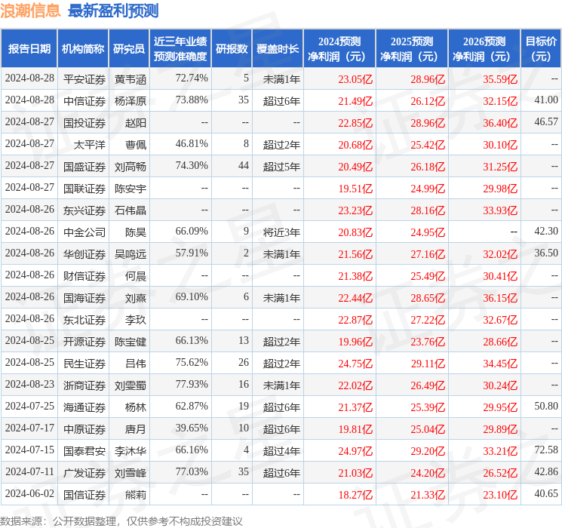Click the 36.40亿 profit forecast

[500, 123]
